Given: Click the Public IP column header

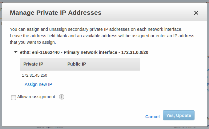Looking at the screenshot, I should (77, 64).
